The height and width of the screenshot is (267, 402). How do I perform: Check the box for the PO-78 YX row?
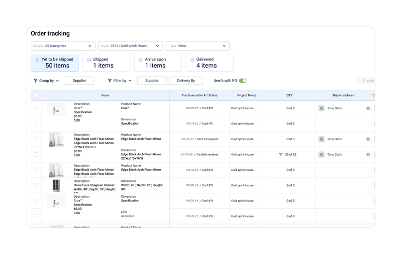point(36,185)
